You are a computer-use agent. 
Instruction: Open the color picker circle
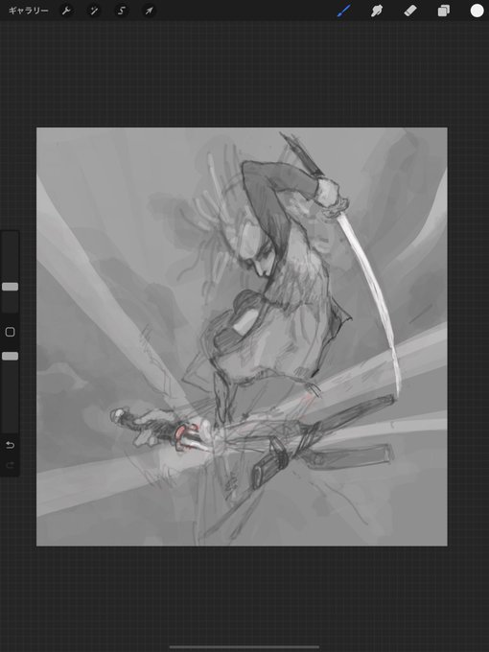click(x=477, y=11)
